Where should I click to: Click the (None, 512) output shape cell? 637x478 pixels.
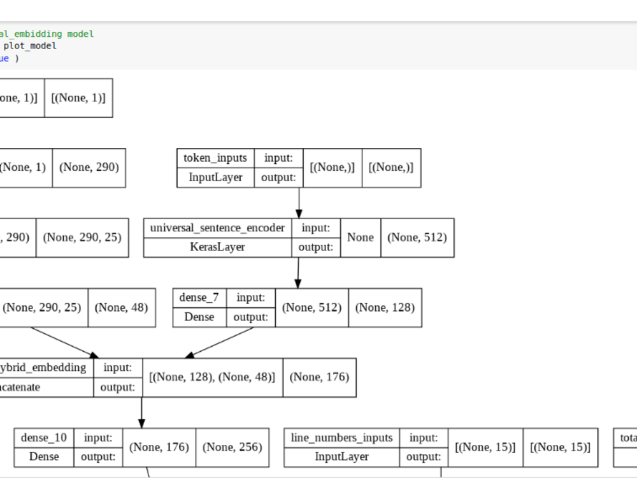417,238
